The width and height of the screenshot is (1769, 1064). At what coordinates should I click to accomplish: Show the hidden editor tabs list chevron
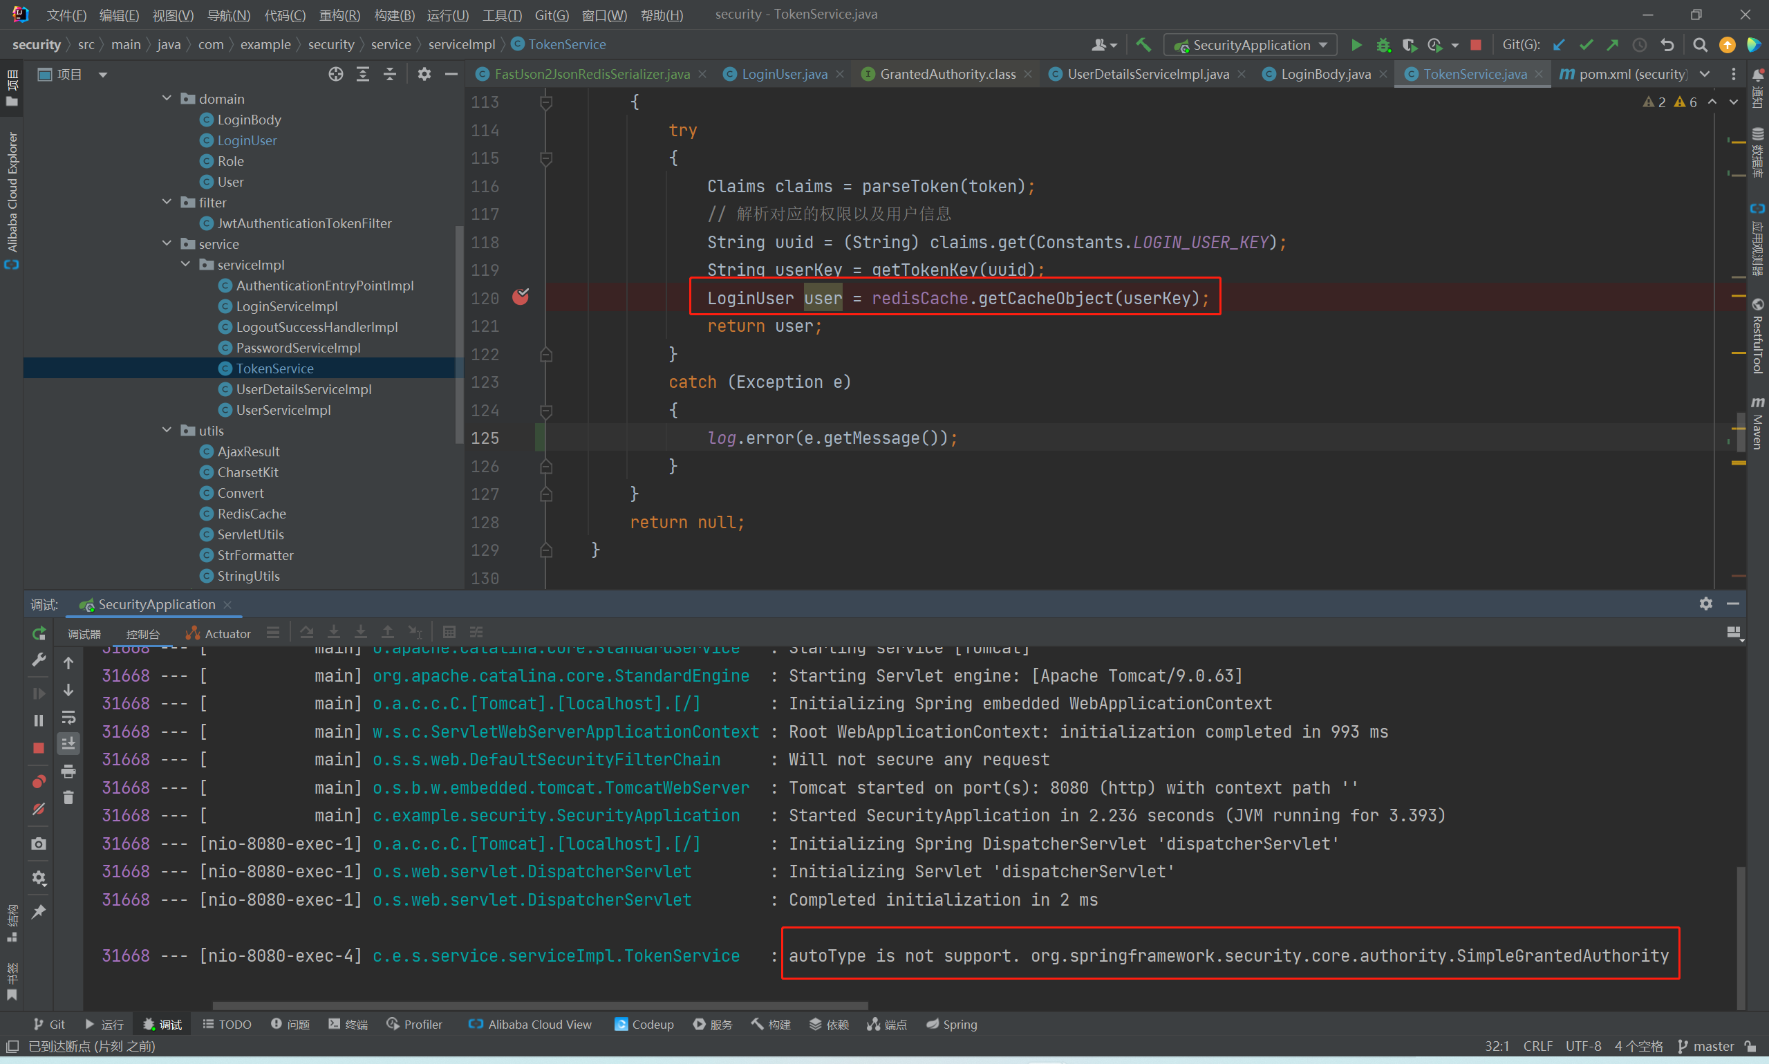tap(1705, 75)
